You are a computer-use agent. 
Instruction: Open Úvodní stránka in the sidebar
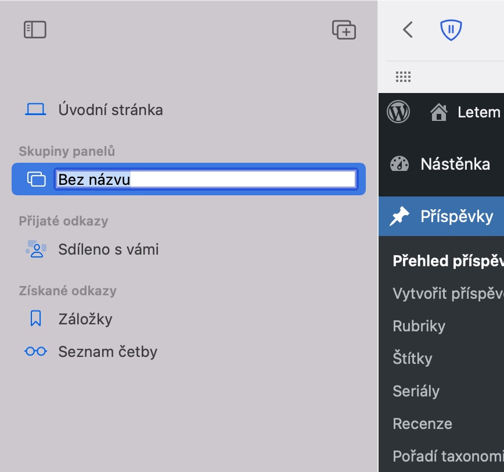[x=110, y=110]
